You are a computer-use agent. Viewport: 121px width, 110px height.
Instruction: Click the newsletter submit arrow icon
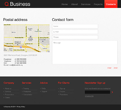click(x=112, y=92)
